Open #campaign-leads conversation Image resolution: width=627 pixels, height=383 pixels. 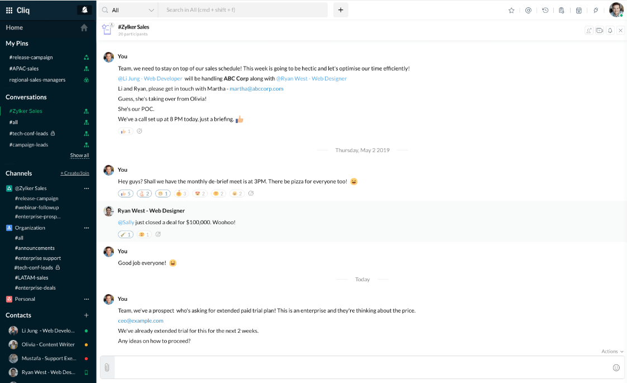pos(29,145)
